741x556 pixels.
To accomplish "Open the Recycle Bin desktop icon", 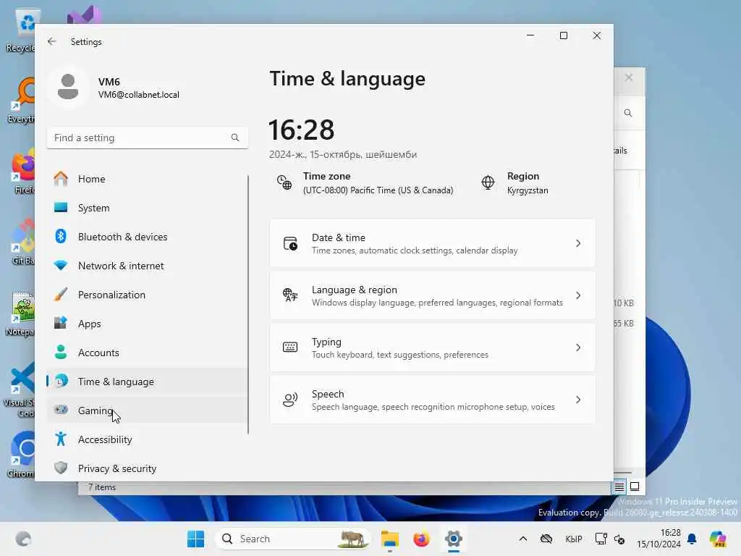I will pos(21,30).
